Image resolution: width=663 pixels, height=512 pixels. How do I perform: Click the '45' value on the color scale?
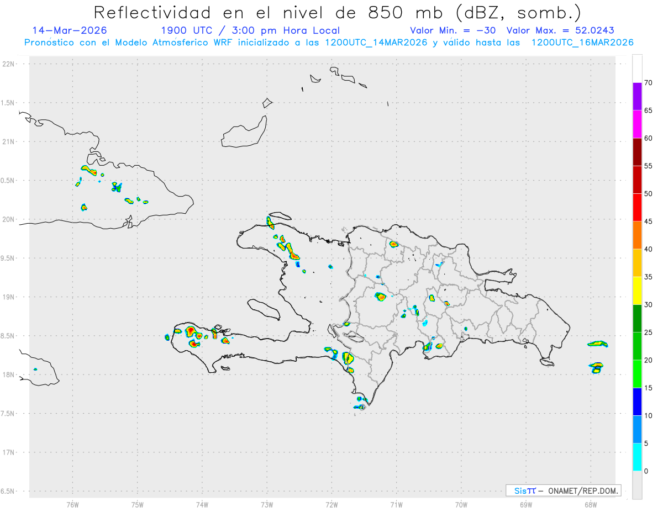pos(648,221)
